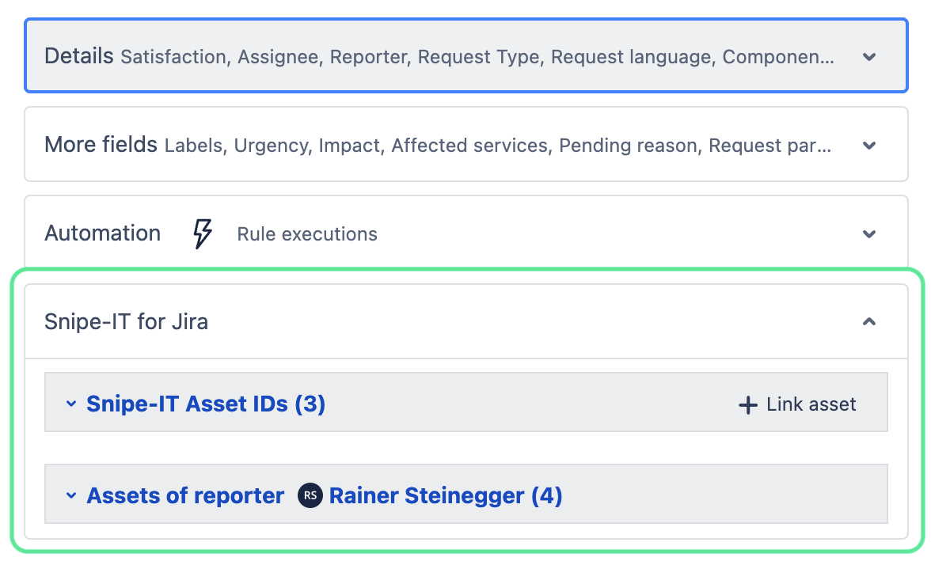Open the Rainer Steinegger (4) name link
This screenshot has height=565, width=931.
[x=445, y=496]
